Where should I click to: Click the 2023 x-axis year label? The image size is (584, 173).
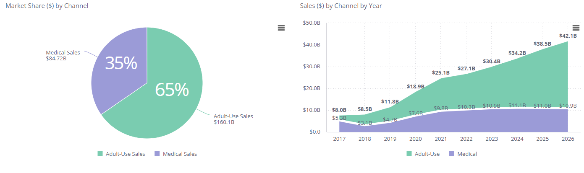(491, 139)
